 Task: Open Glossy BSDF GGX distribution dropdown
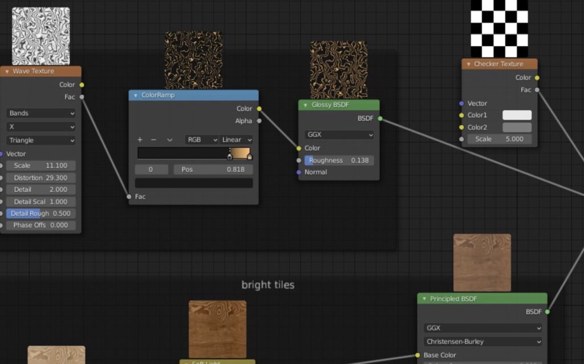click(x=339, y=135)
